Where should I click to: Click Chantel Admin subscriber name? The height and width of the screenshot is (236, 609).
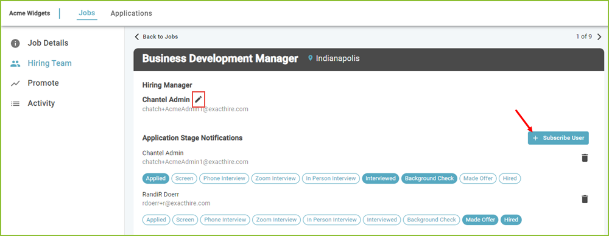coord(163,153)
